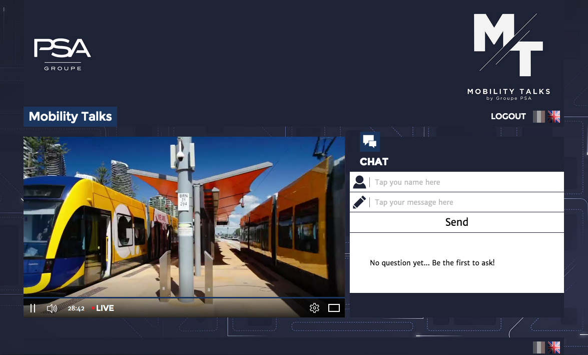The height and width of the screenshot is (355, 588).
Task: Click the CHAT panel heading
Action: (374, 162)
